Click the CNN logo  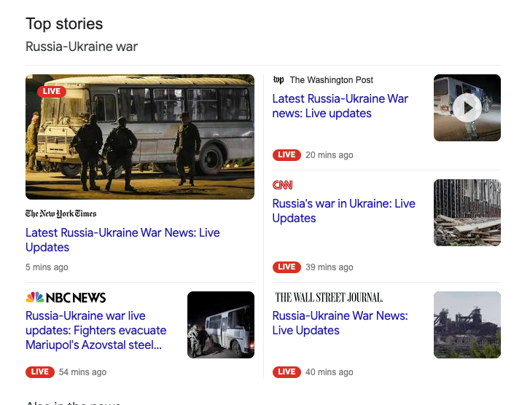282,185
